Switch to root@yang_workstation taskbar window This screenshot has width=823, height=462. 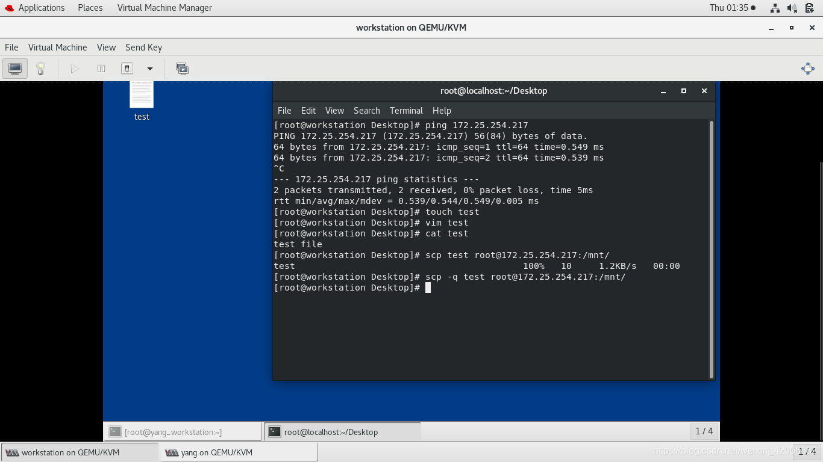click(183, 432)
